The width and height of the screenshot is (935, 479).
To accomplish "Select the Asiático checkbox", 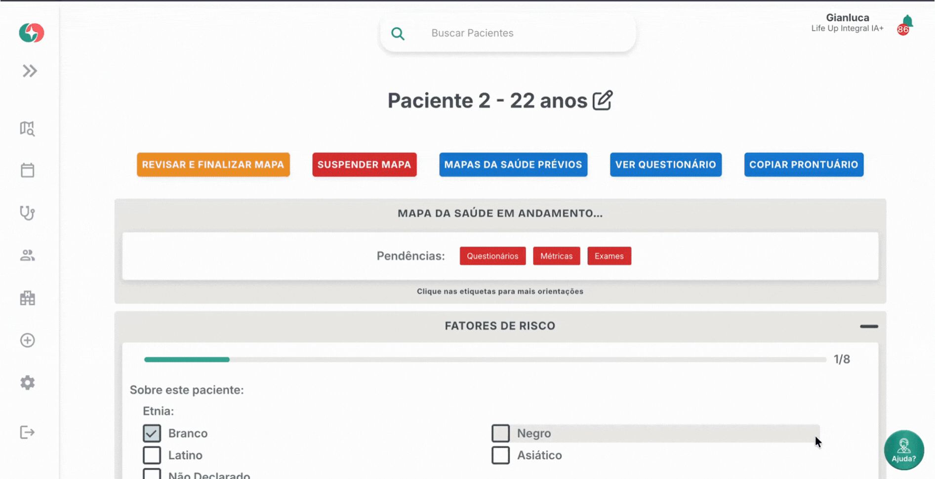I will (x=500, y=455).
